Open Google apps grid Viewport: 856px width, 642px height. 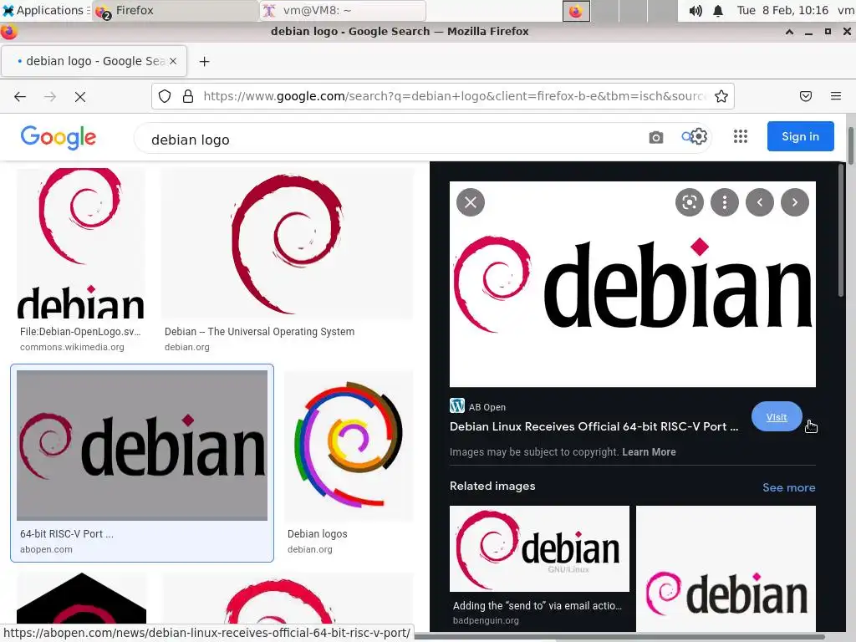coord(741,136)
